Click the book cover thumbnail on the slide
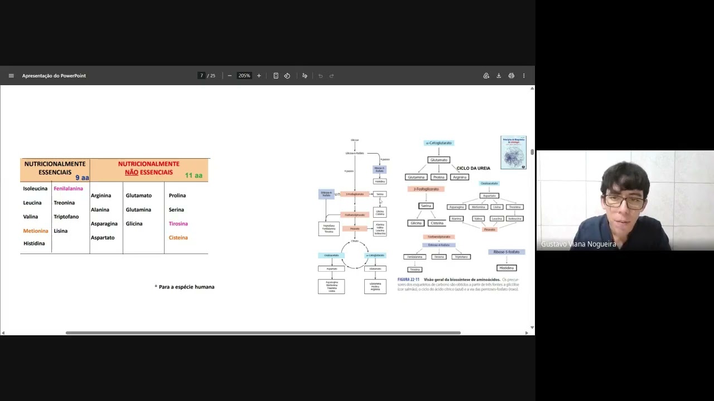 [513, 153]
